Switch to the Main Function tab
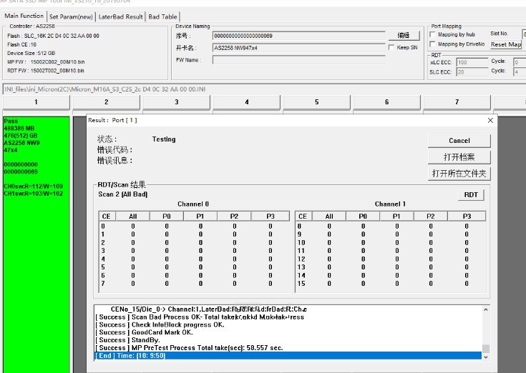Image resolution: width=526 pixels, height=373 pixels. 24,16
